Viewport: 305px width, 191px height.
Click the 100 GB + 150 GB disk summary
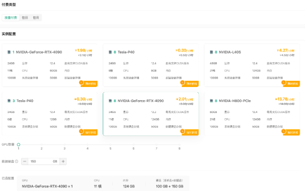pyautogui.click(x=170, y=186)
